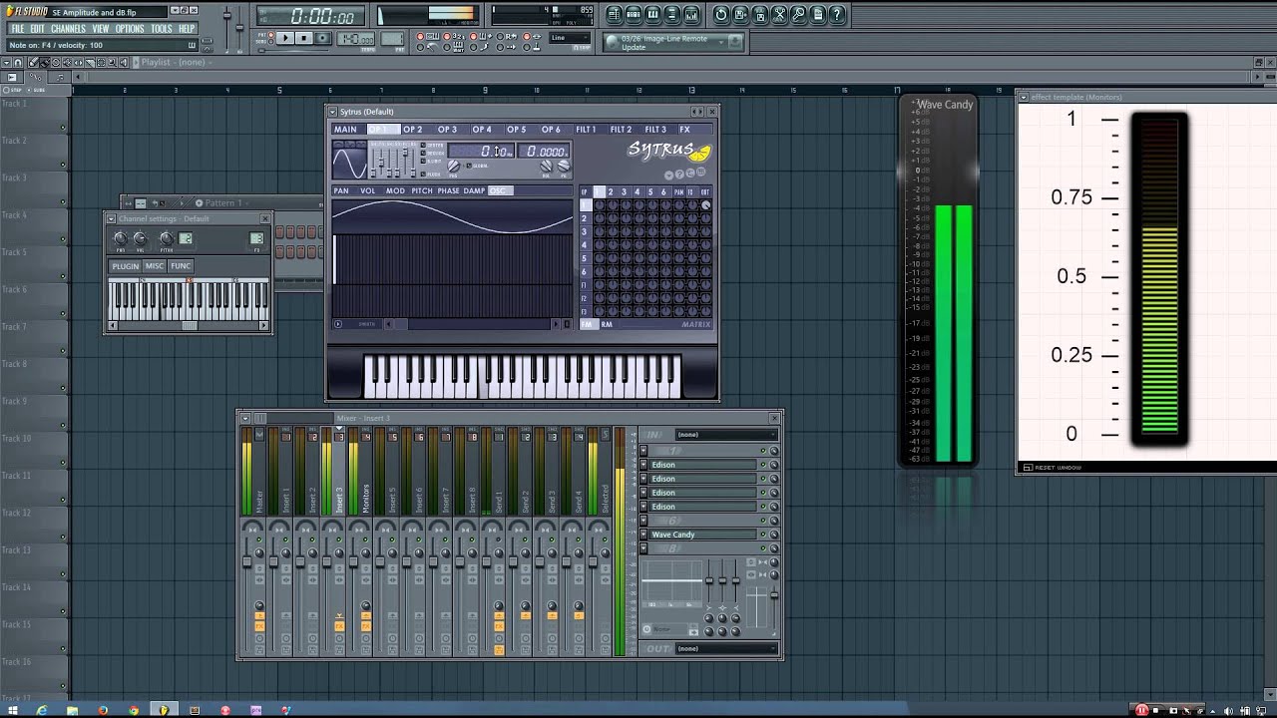This screenshot has height=718, width=1277.
Task: Open the first Edison effect slot
Action: [x=702, y=465]
